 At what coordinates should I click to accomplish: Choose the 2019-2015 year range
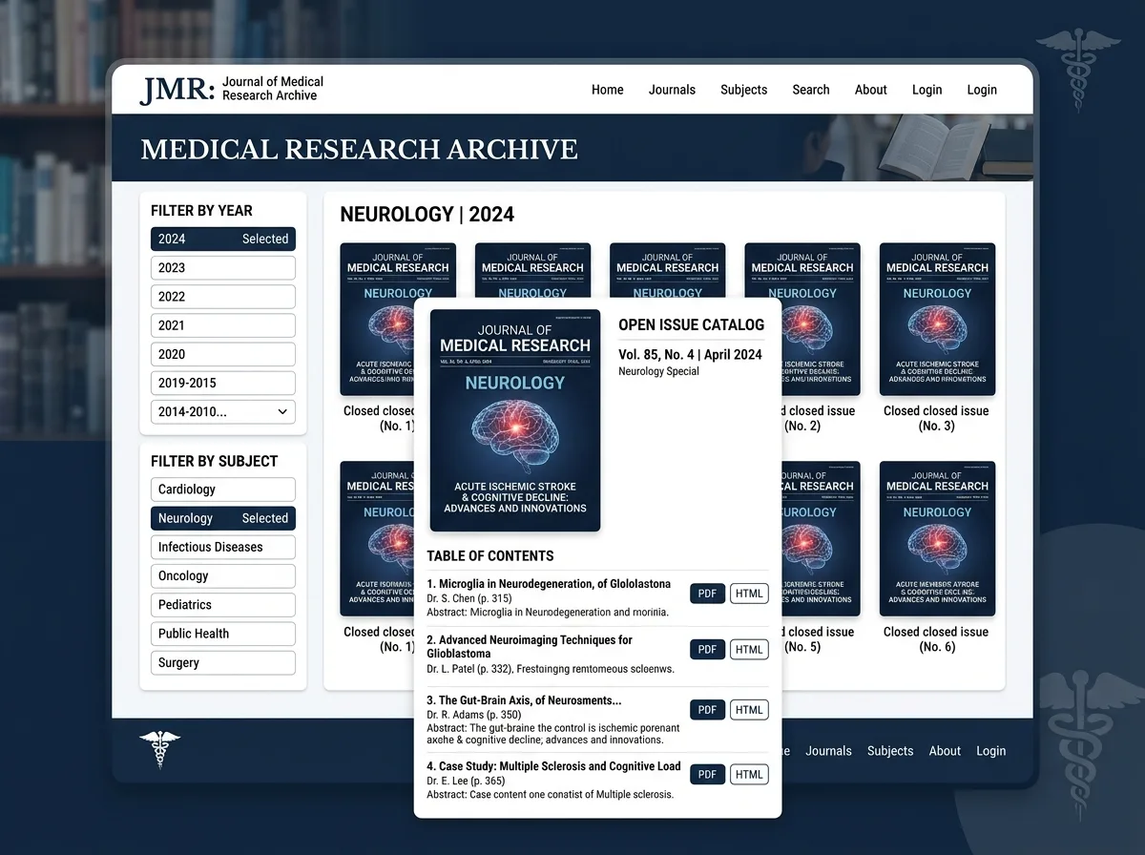(x=223, y=383)
